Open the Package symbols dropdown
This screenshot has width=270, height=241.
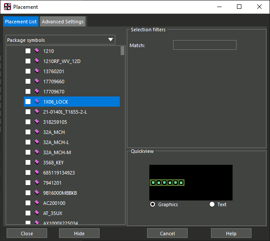(x=60, y=40)
